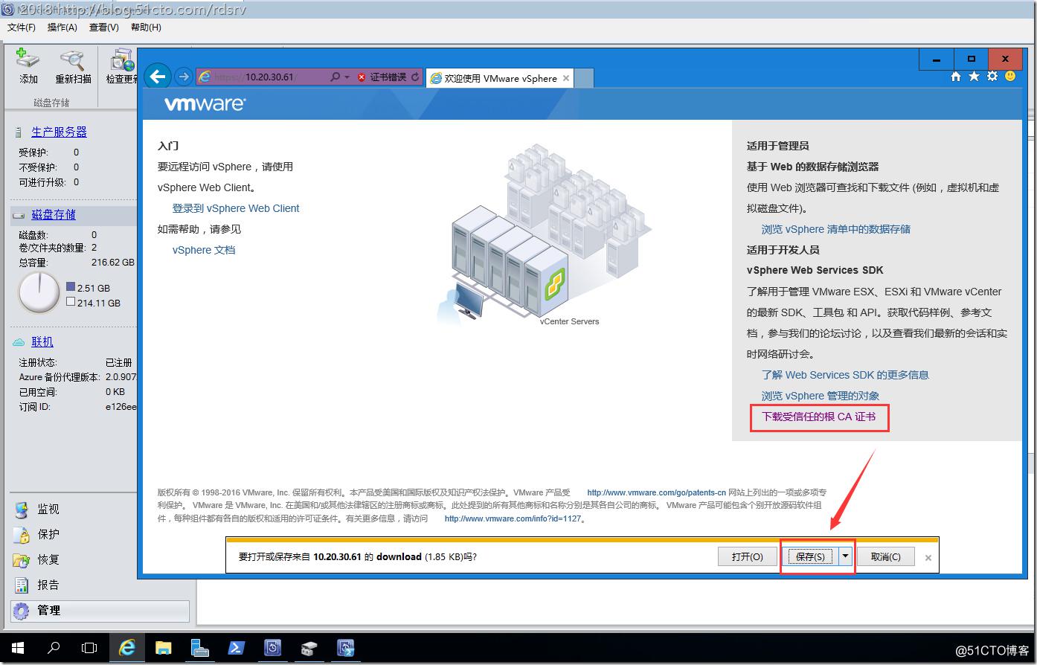Expand the address bar suggestions dropdown
The height and width of the screenshot is (665, 1037).
[347, 77]
